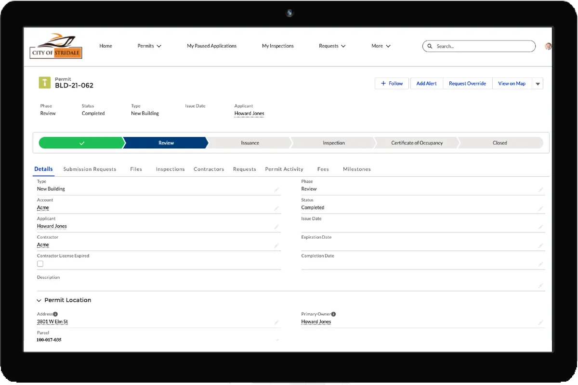Select the Issuance stage in progress path
Viewport: 578px width, 385px height.
(250, 143)
